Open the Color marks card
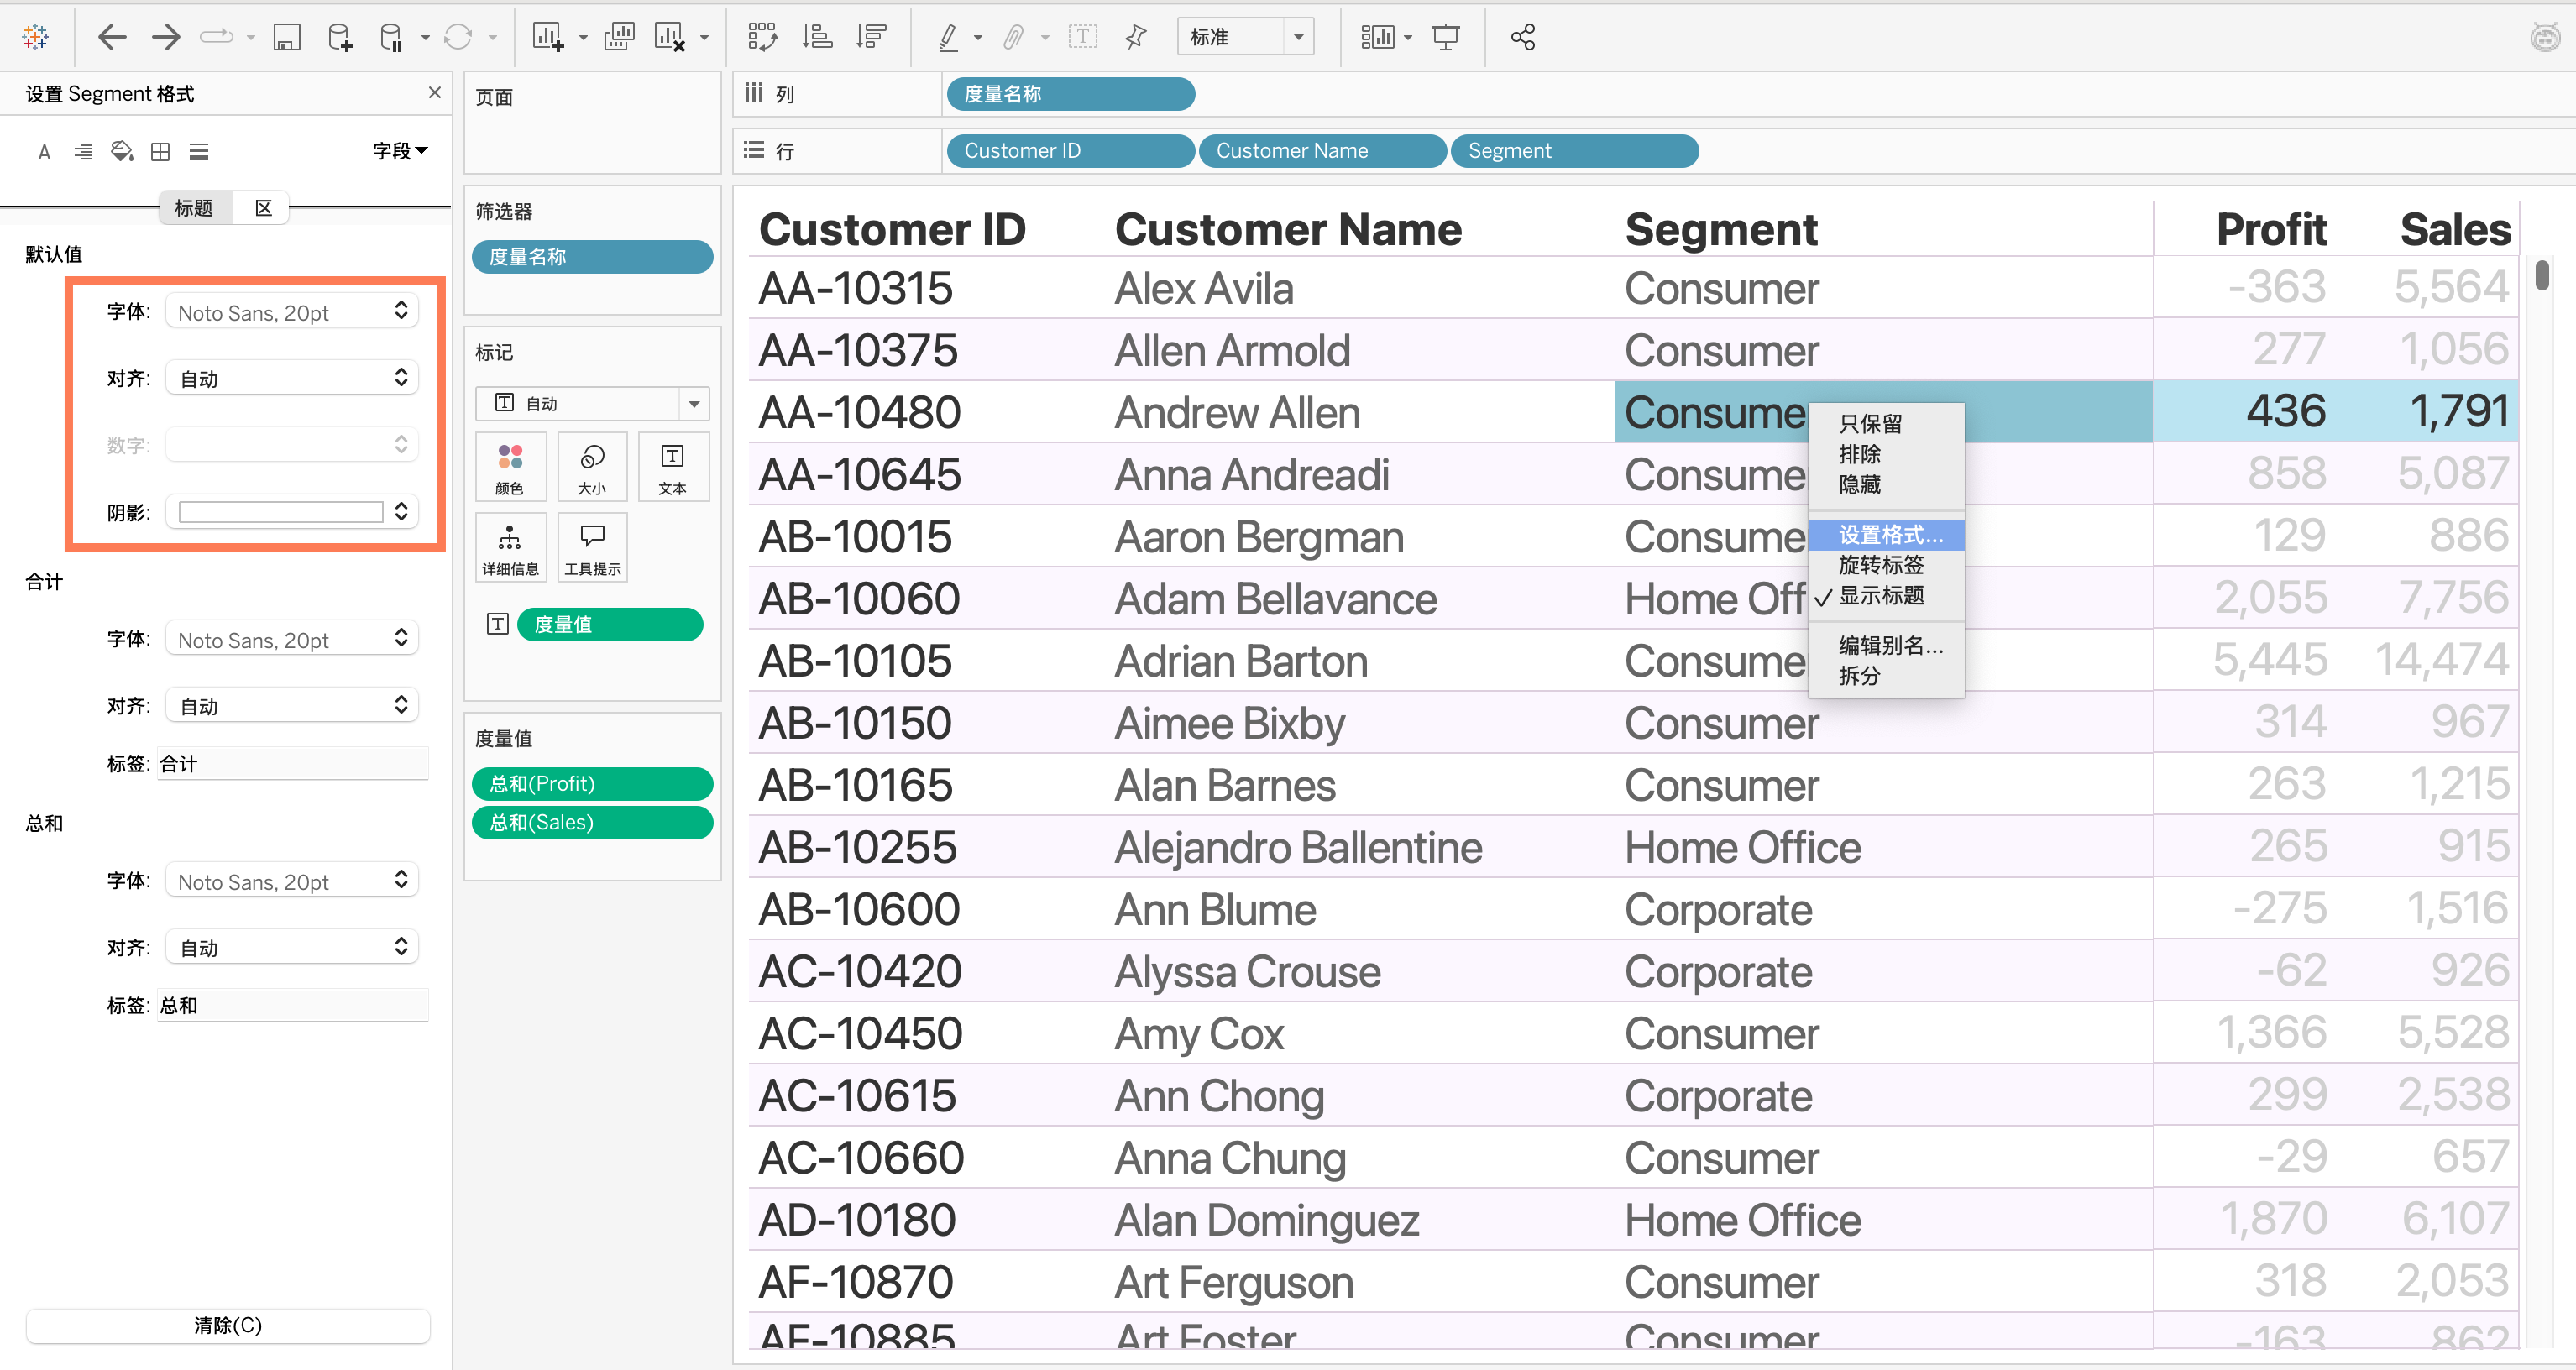Image resolution: width=2576 pixels, height=1370 pixels. tap(510, 467)
